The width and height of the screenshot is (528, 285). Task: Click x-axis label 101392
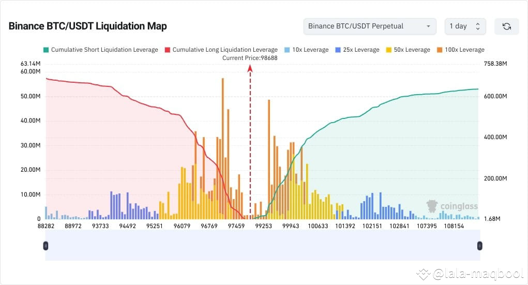click(345, 226)
